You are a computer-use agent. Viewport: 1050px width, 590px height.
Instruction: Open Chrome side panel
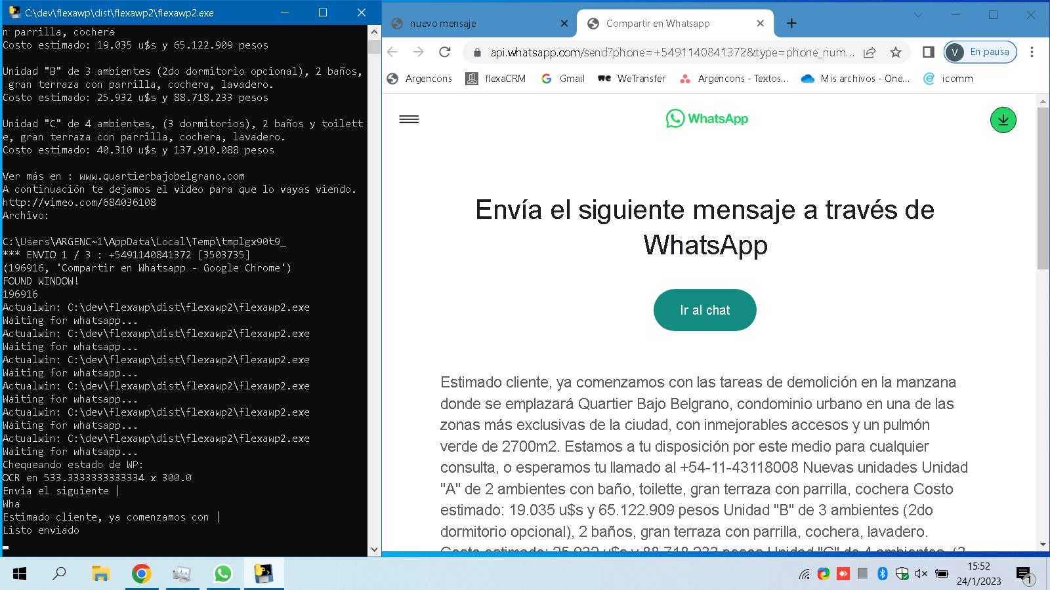tap(928, 52)
